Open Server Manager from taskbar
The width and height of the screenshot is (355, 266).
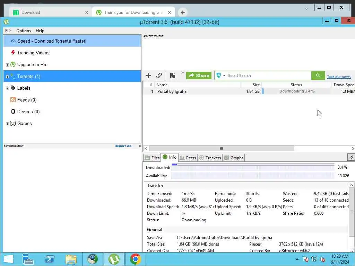pyautogui.click(x=28, y=259)
